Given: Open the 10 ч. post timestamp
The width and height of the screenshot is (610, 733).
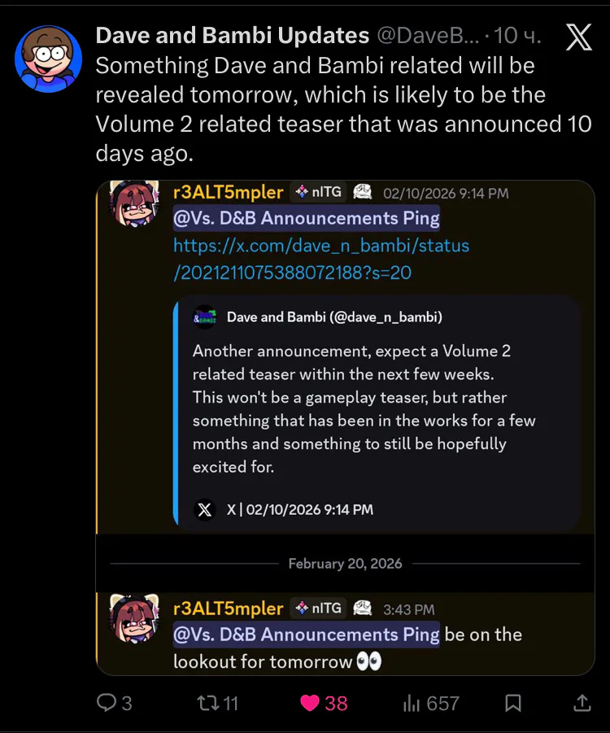Looking at the screenshot, I should coord(517,36).
